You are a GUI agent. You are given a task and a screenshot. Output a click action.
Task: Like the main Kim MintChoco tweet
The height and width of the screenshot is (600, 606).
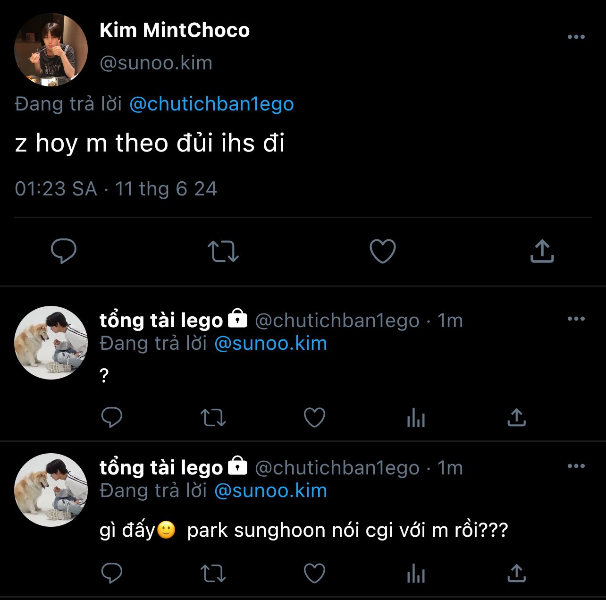(382, 251)
